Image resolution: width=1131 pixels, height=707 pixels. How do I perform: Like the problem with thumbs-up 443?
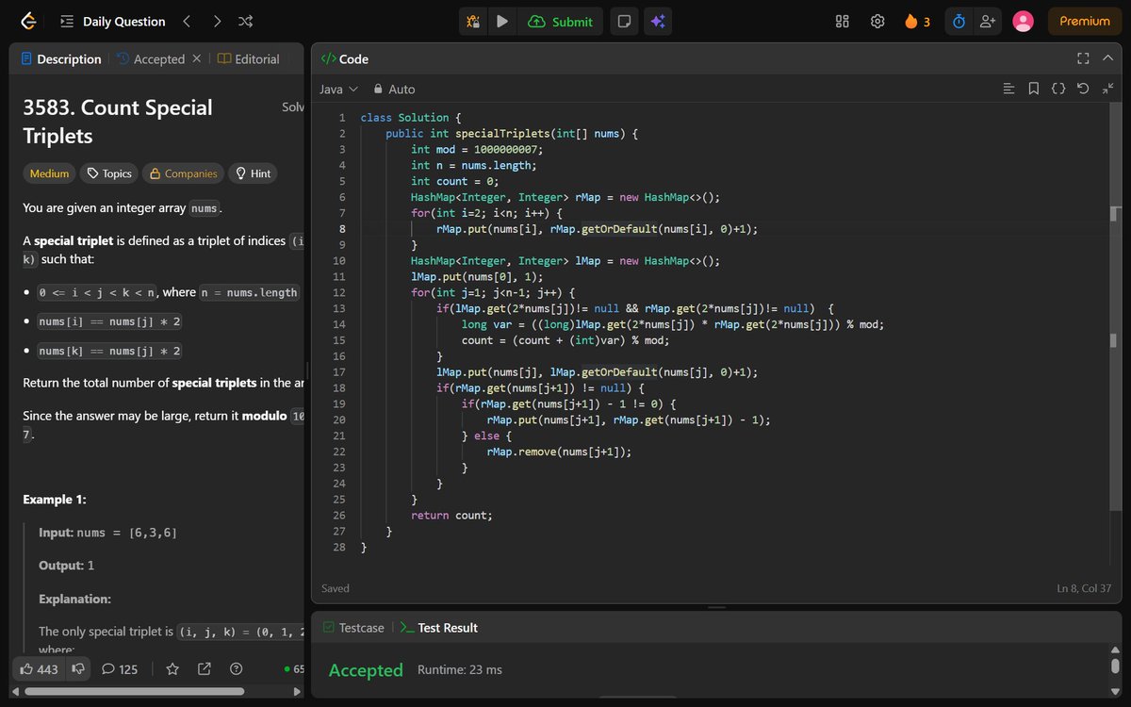[38, 668]
